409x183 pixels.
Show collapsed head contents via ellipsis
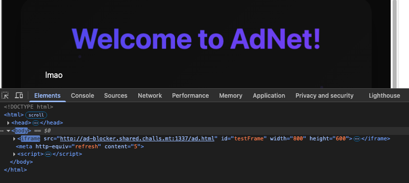(36, 122)
